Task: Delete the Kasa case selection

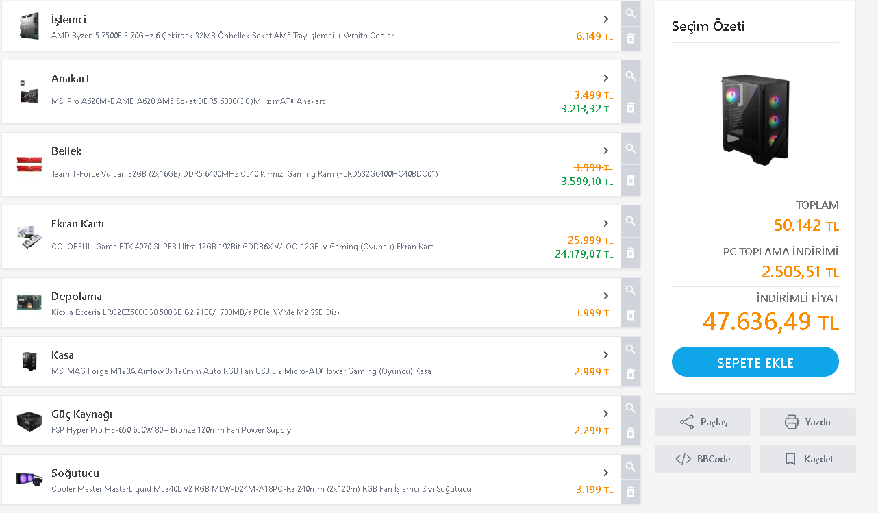Action: pyautogui.click(x=631, y=375)
